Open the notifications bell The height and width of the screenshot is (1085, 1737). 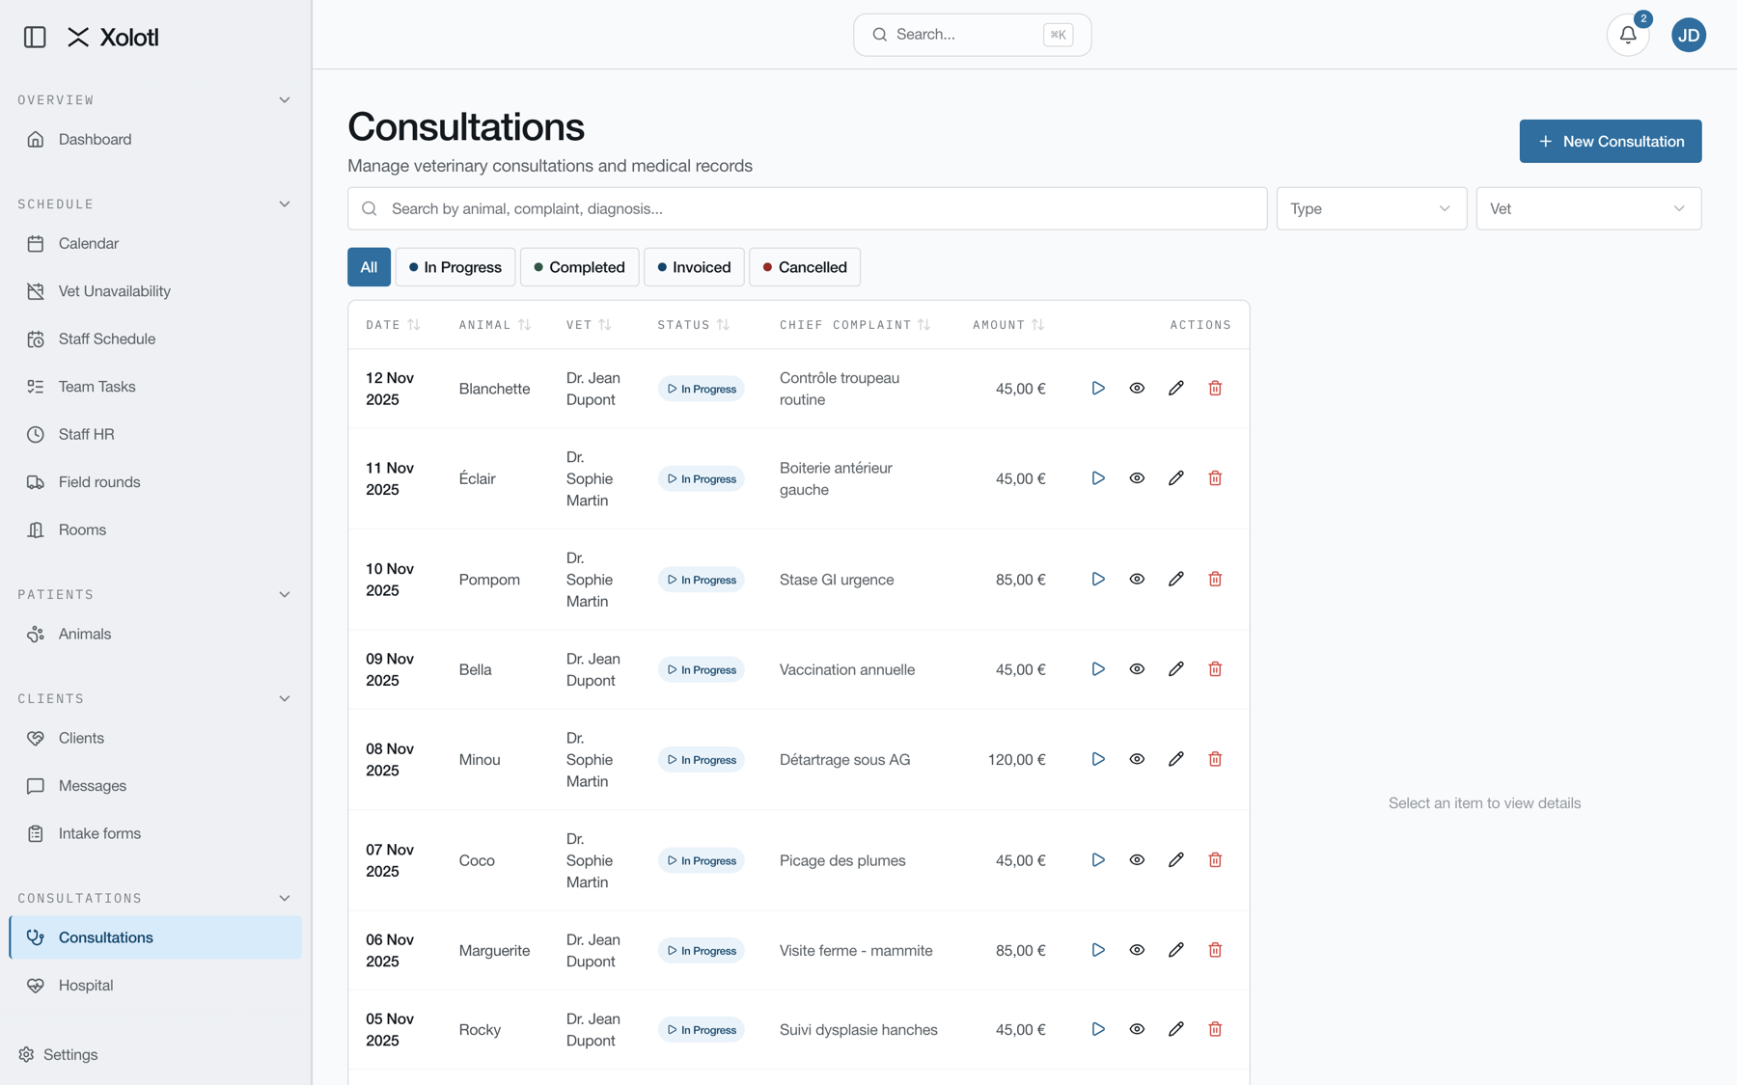click(x=1628, y=35)
